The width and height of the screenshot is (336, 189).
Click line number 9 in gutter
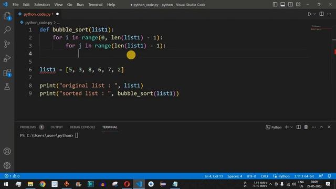[30, 93]
